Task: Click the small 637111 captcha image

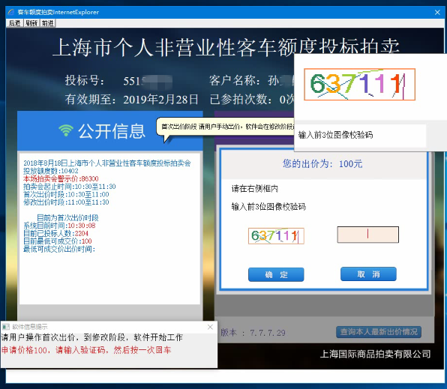Action: coord(276,236)
